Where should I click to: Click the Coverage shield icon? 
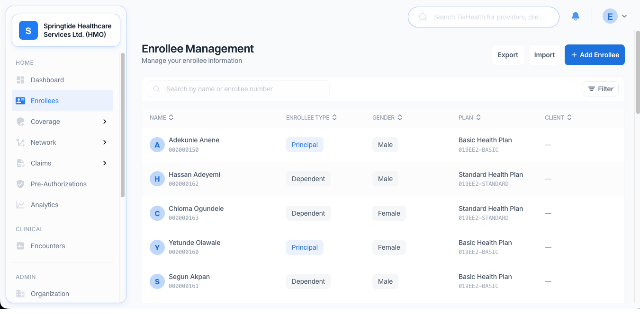20,122
